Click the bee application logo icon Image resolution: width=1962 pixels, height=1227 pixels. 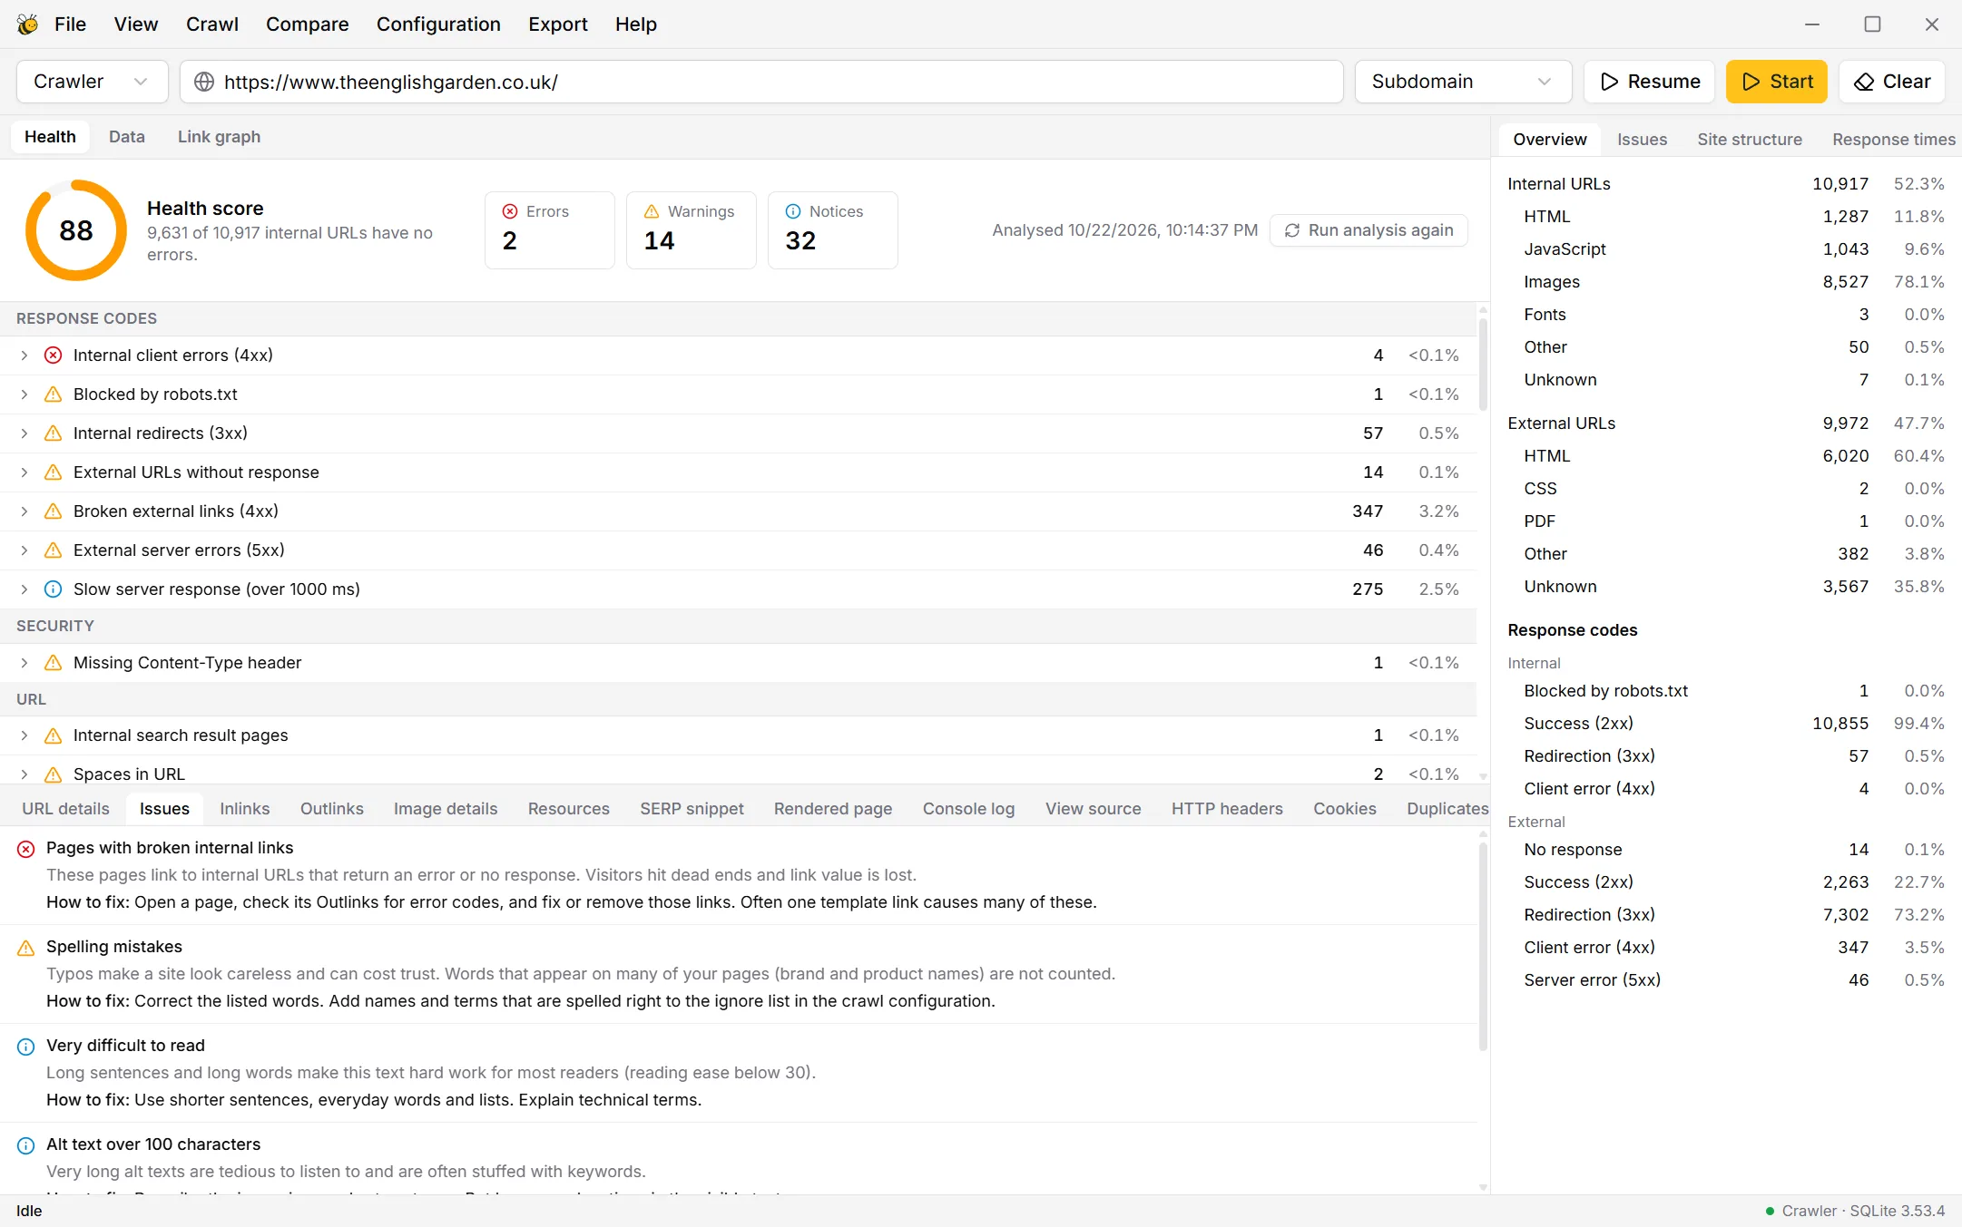27,24
